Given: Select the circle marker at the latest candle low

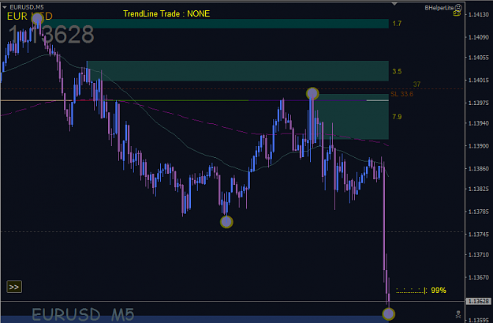Looking at the screenshot, I should [389, 314].
